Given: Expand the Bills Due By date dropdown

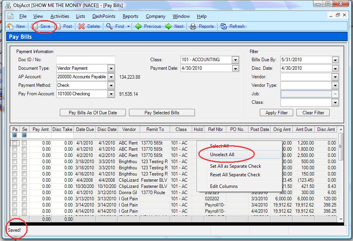Looking at the screenshot, I should pyautogui.click(x=335, y=60).
